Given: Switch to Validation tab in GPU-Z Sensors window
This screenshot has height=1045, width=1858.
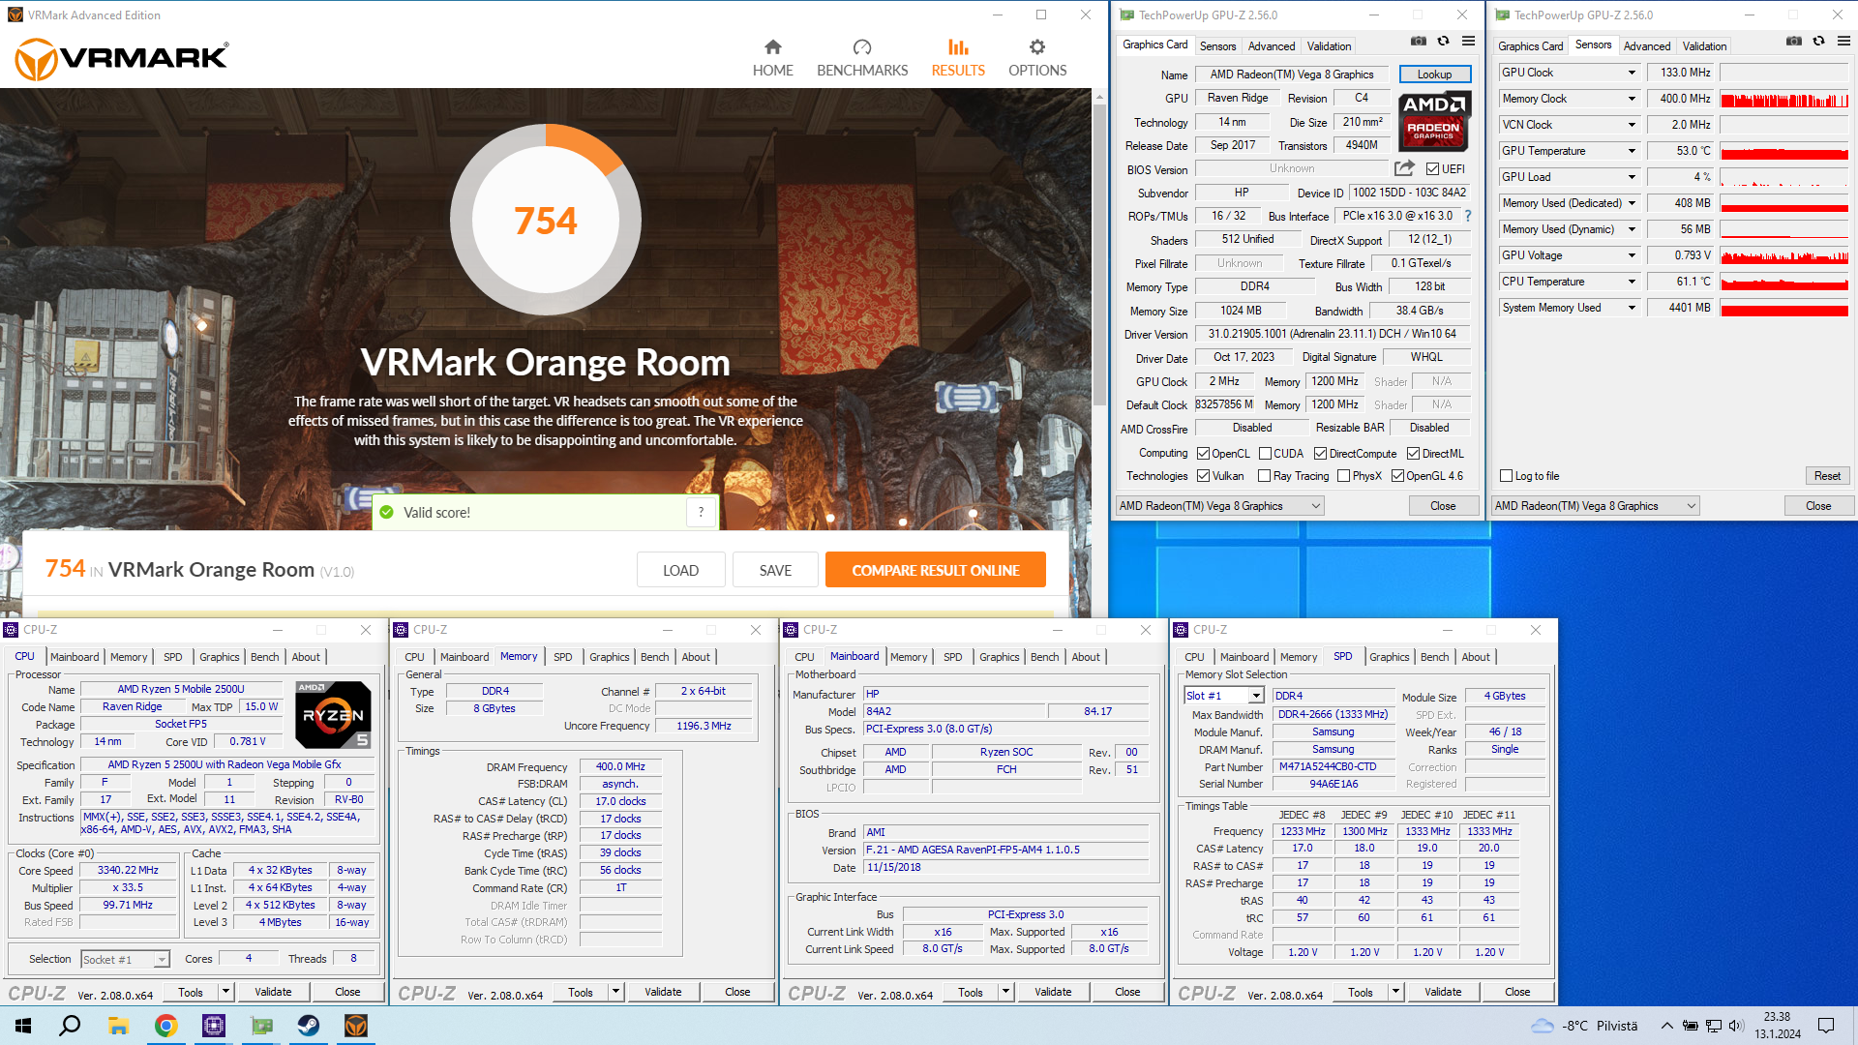Looking at the screenshot, I should (x=1703, y=45).
